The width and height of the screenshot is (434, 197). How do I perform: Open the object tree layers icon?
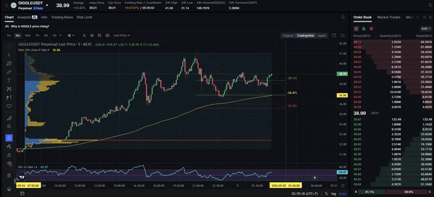coord(9,189)
